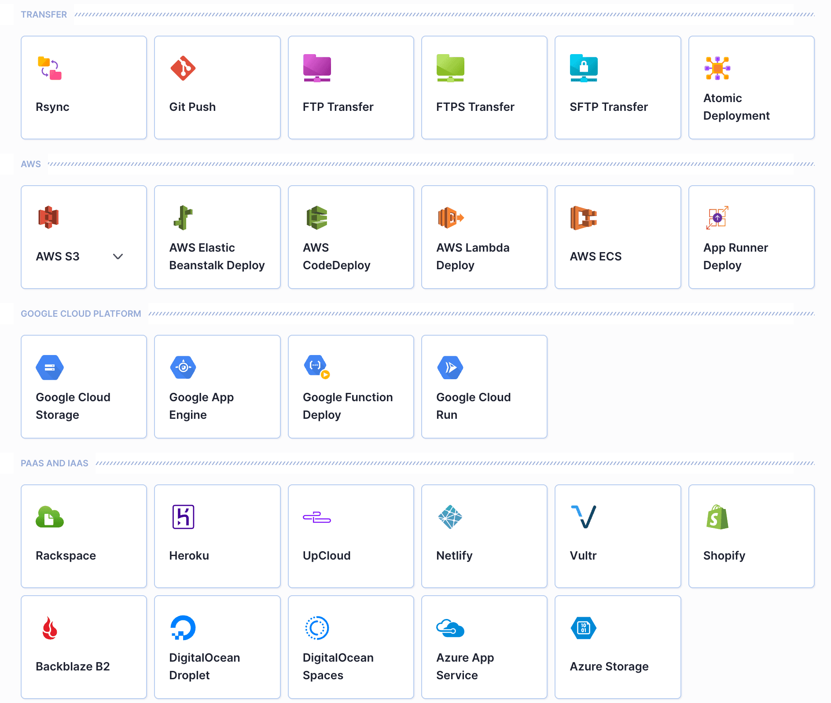Choose the Atomic Deployment icon

click(717, 68)
